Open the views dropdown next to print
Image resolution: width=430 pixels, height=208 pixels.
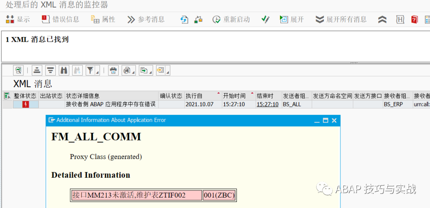[129, 70]
